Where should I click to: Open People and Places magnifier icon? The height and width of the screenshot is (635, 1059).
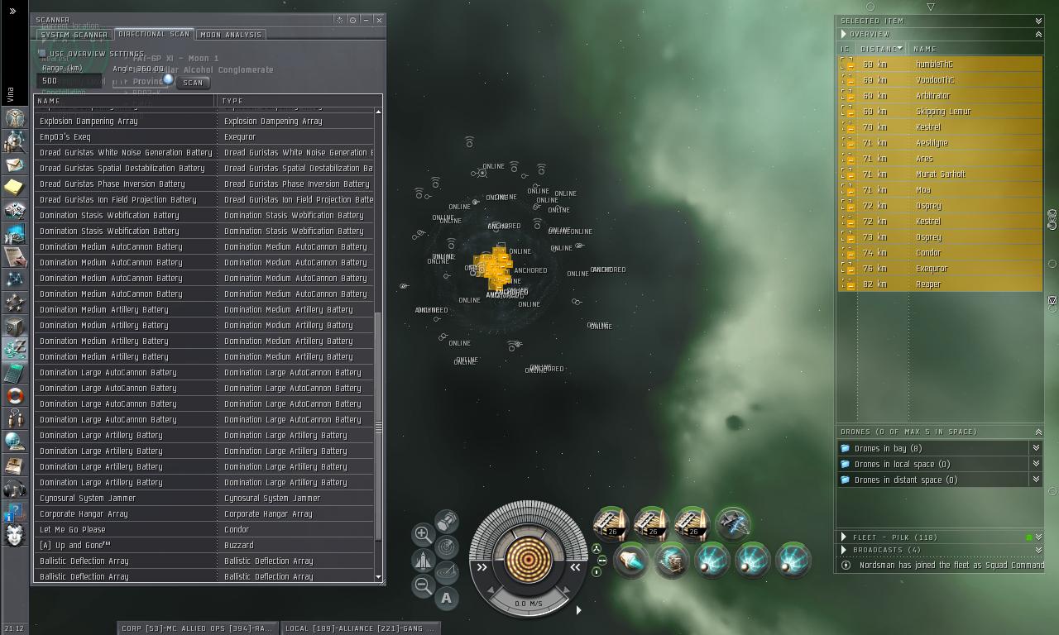point(15,141)
